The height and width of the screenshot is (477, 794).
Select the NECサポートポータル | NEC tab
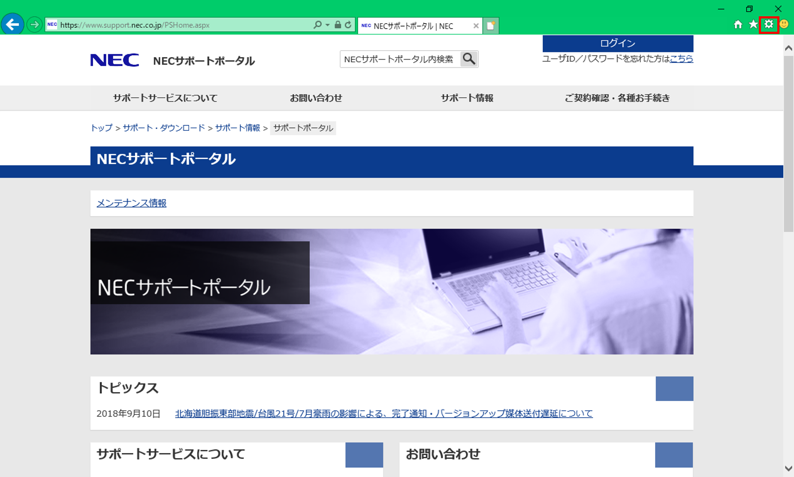pyautogui.click(x=420, y=26)
